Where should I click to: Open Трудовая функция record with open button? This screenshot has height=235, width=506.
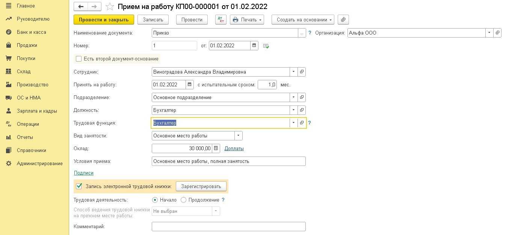point(302,123)
